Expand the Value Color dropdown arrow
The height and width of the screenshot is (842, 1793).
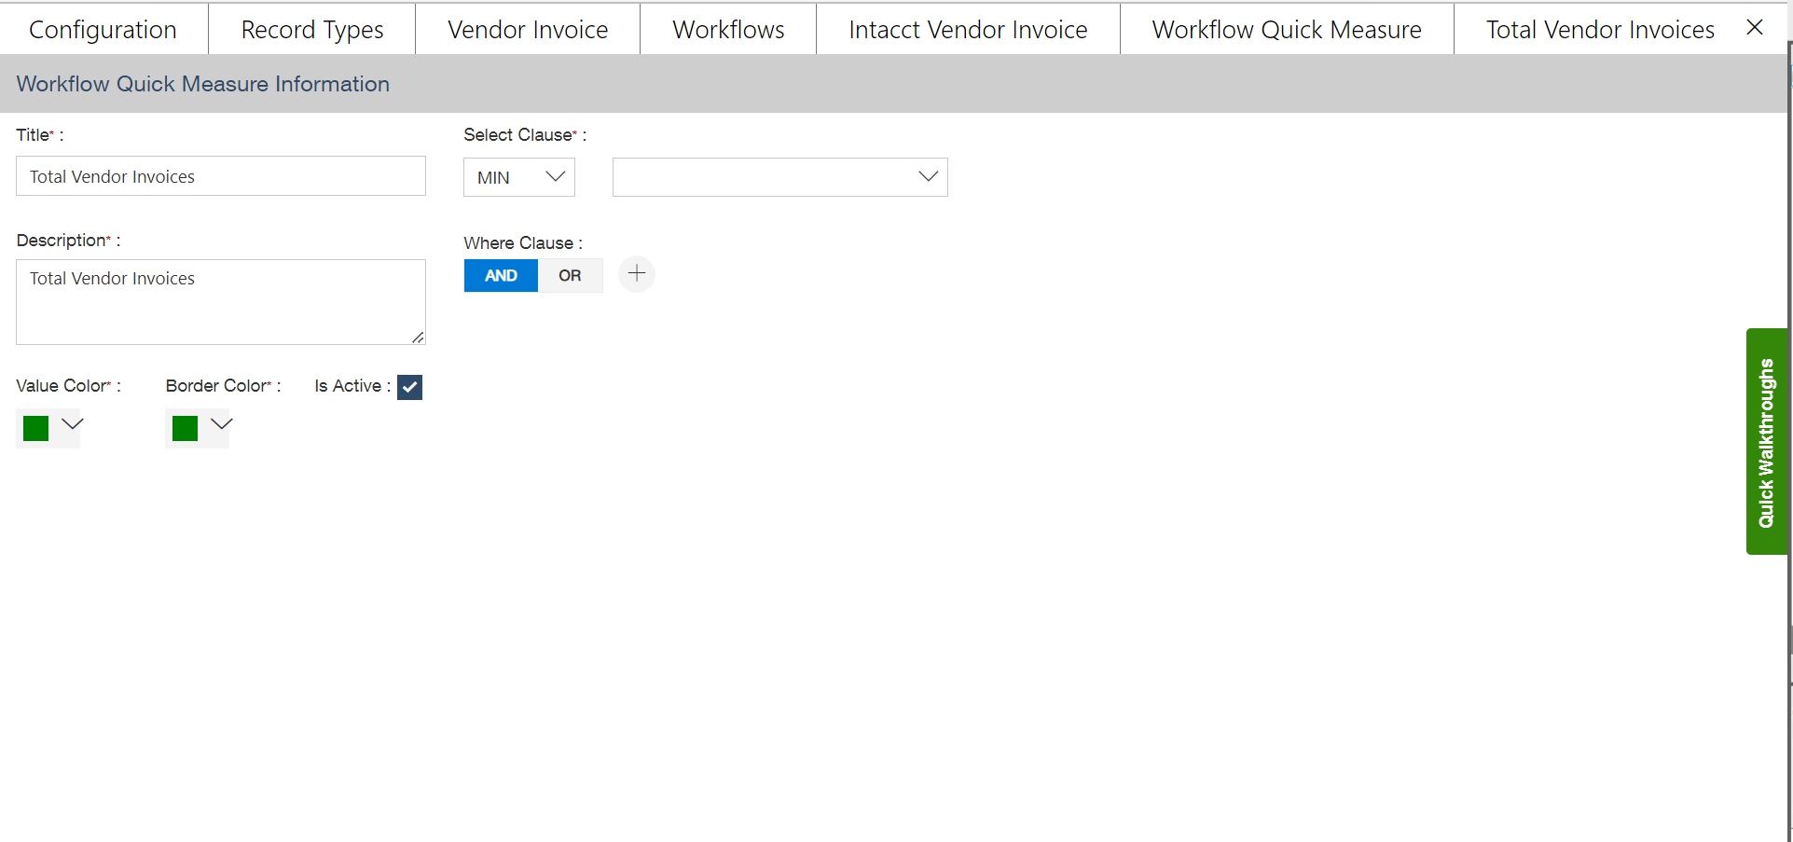click(x=73, y=424)
